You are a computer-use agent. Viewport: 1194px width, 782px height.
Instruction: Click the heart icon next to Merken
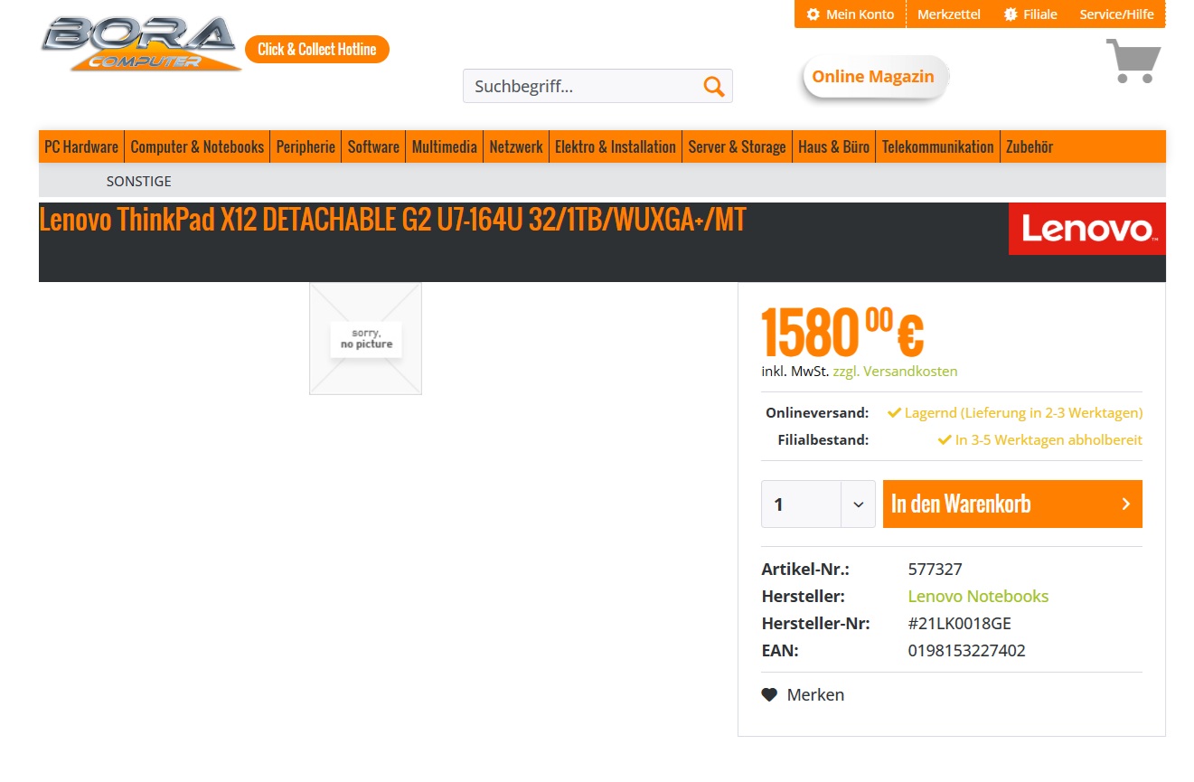[x=769, y=694]
